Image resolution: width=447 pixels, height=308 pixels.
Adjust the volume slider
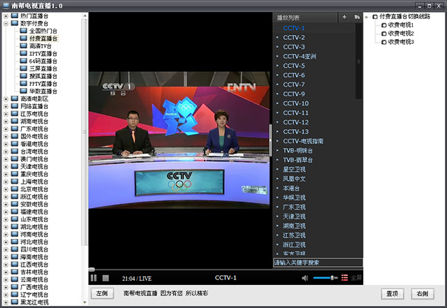click(x=325, y=278)
